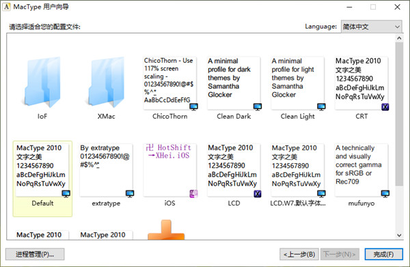Open the XMac folder icon
This screenshot has height=267, width=410.
pos(106,83)
